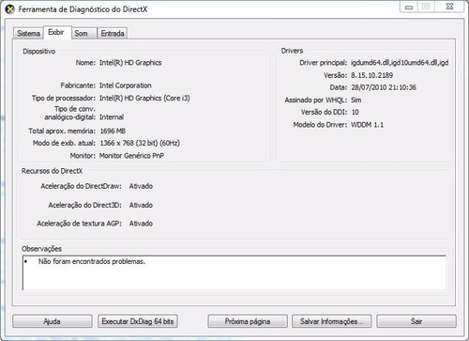
Task: Click the version '8.15.10.2189' value
Action: pos(371,75)
